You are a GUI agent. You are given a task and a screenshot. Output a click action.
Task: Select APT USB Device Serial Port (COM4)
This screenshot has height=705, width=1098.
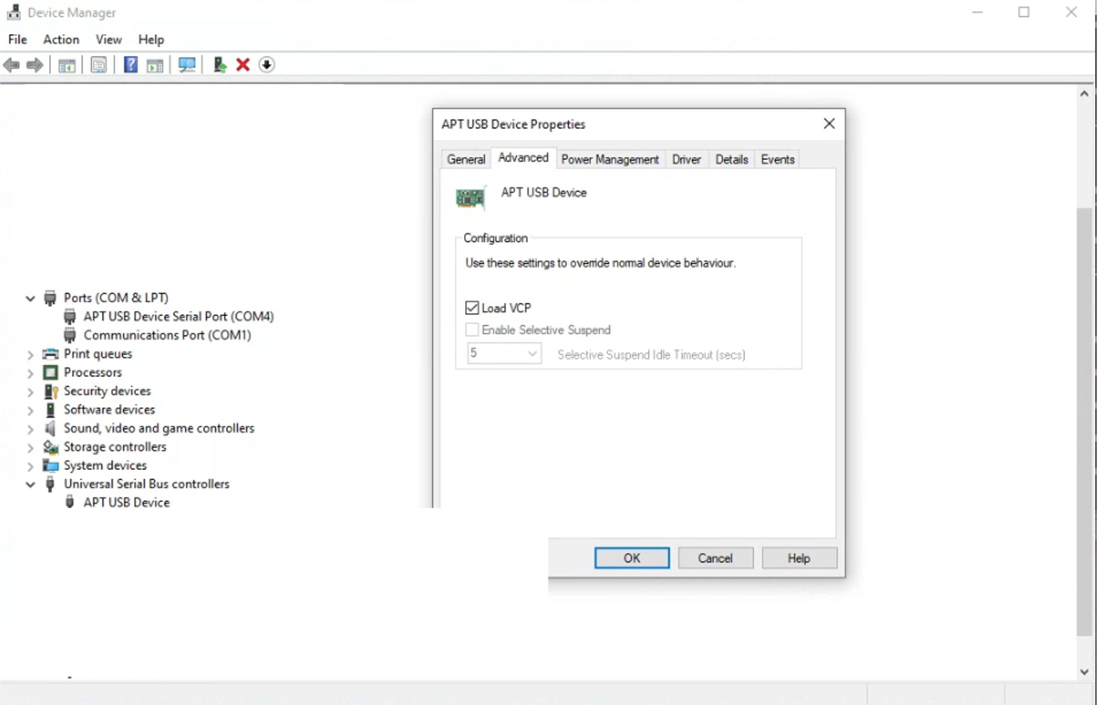click(178, 316)
